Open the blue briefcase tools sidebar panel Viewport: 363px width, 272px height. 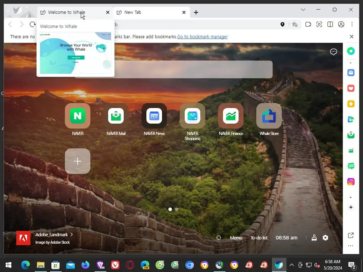coord(351,73)
